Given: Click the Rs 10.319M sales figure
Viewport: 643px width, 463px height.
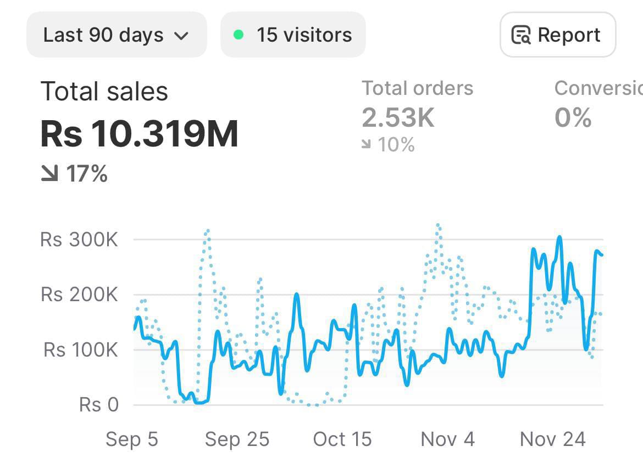Looking at the screenshot, I should (x=140, y=133).
